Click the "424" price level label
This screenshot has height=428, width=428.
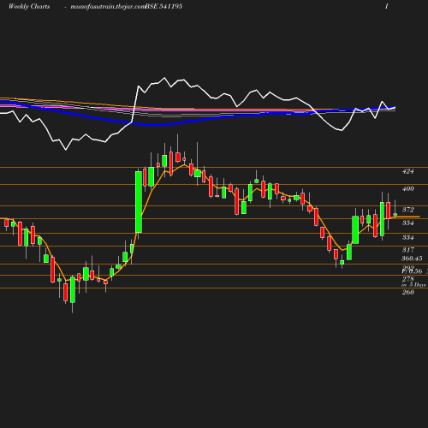(x=407, y=171)
